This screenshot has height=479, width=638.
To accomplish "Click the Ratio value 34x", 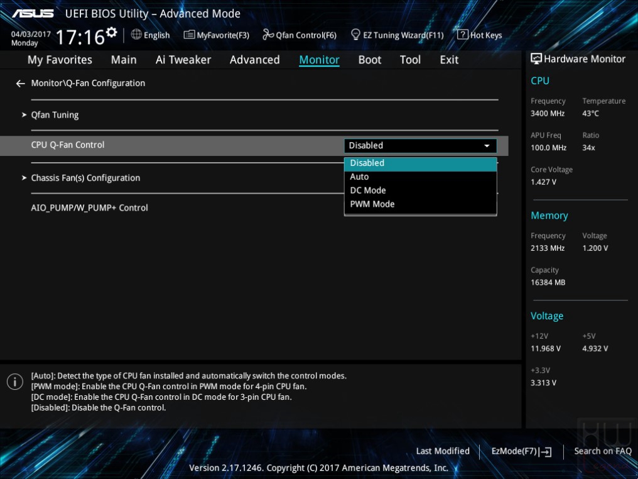I will click(589, 148).
